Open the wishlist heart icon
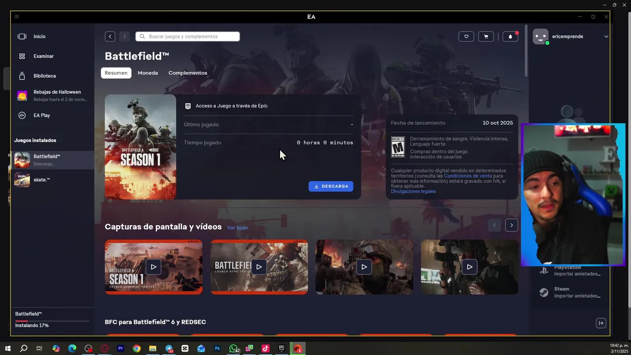Viewport: 631px width, 355px height. (466, 36)
